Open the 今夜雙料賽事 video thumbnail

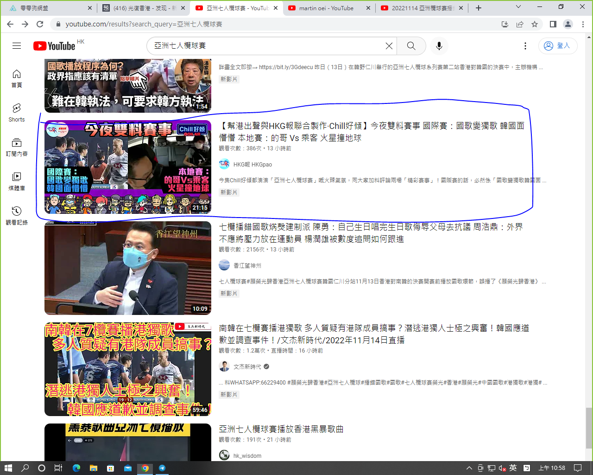(x=128, y=167)
